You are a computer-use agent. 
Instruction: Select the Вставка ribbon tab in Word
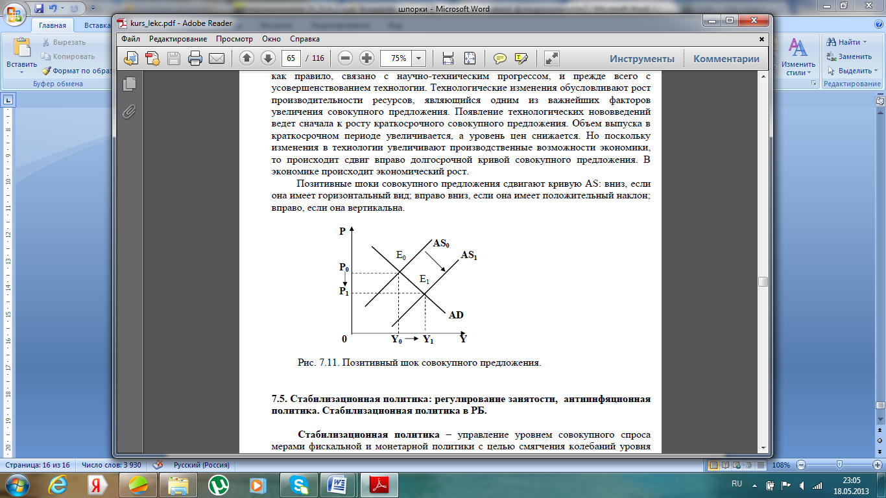pyautogui.click(x=97, y=26)
